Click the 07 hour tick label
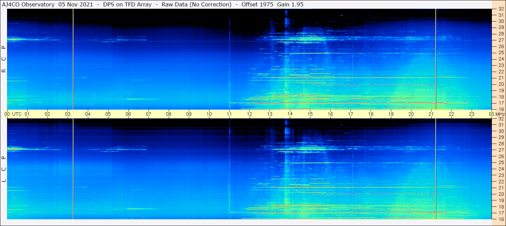Viewport: 506px width, 226px height. click(148, 114)
